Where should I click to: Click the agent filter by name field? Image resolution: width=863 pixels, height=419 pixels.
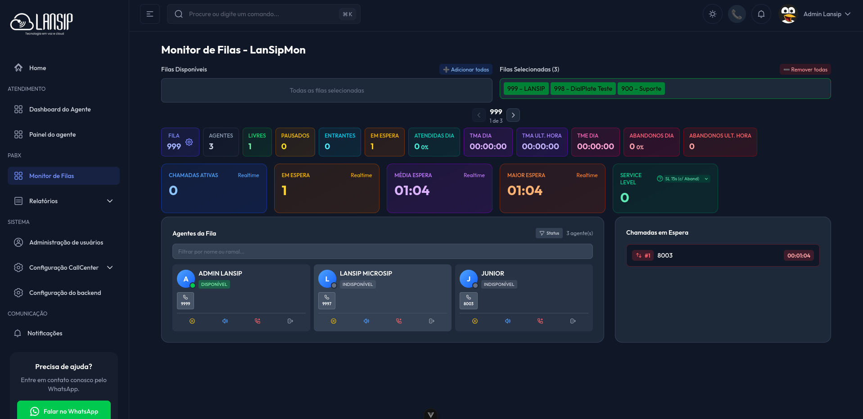(x=382, y=251)
